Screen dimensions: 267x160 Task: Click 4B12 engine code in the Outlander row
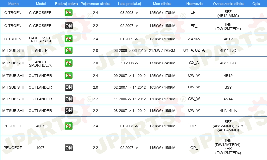[x=228, y=76]
